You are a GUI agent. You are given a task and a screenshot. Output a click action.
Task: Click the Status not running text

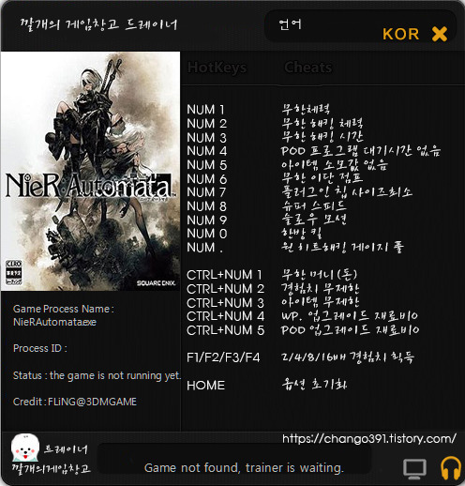coord(97,375)
